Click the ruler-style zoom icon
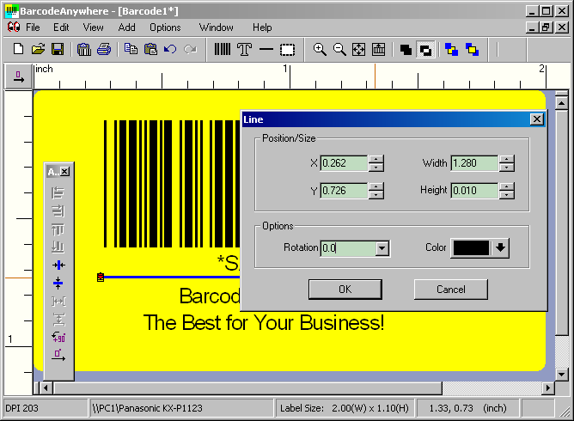This screenshot has height=421, width=574. coord(379,49)
